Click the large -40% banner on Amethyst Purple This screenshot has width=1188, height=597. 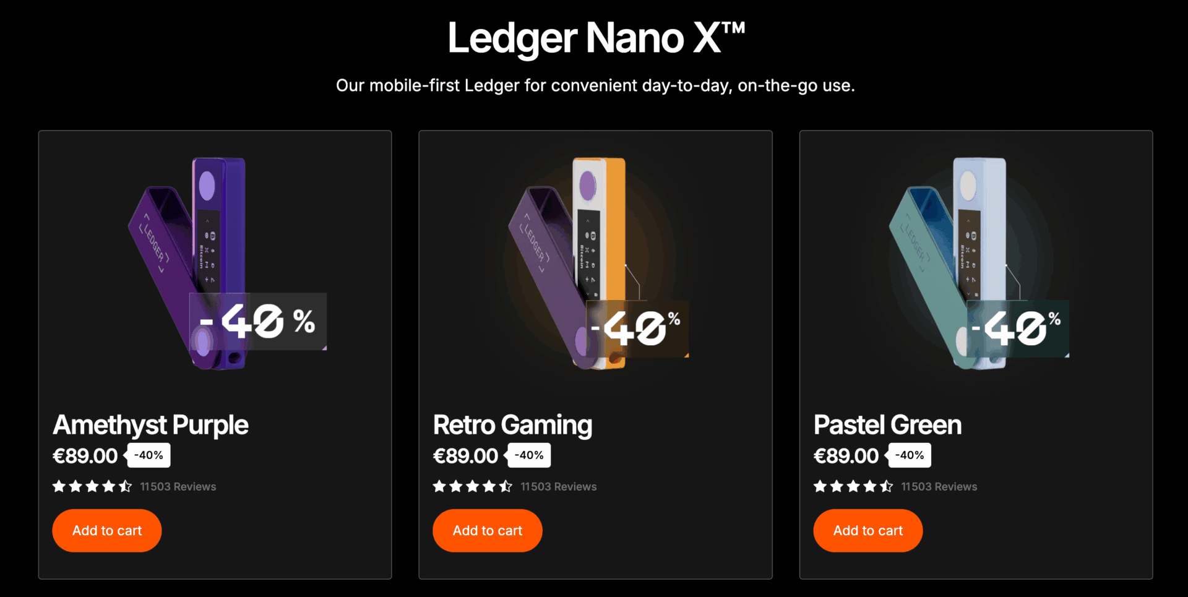tap(258, 322)
